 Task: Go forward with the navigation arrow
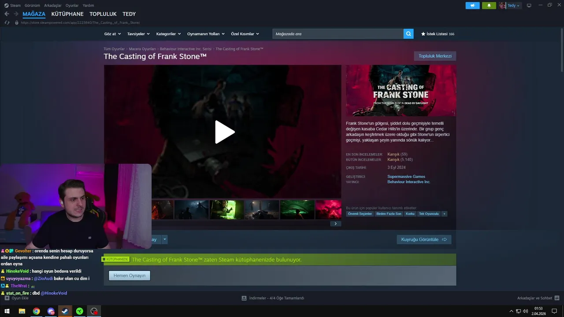(x=16, y=14)
